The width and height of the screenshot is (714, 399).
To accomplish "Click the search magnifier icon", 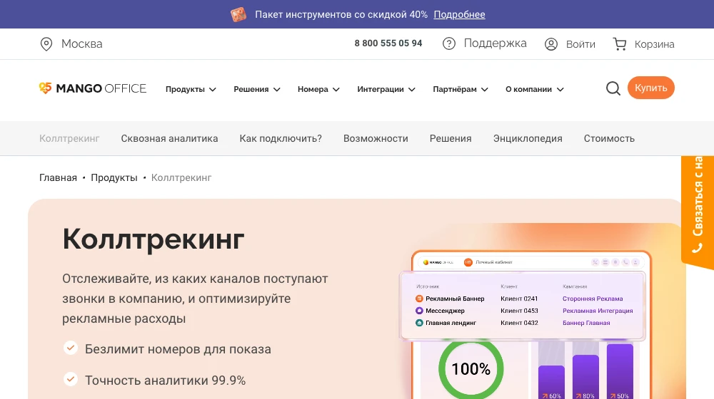I will pyautogui.click(x=613, y=88).
